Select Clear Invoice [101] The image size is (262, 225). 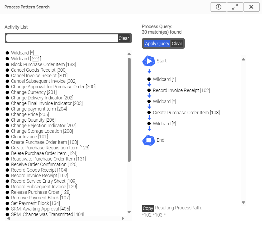pyautogui.click(x=29, y=137)
